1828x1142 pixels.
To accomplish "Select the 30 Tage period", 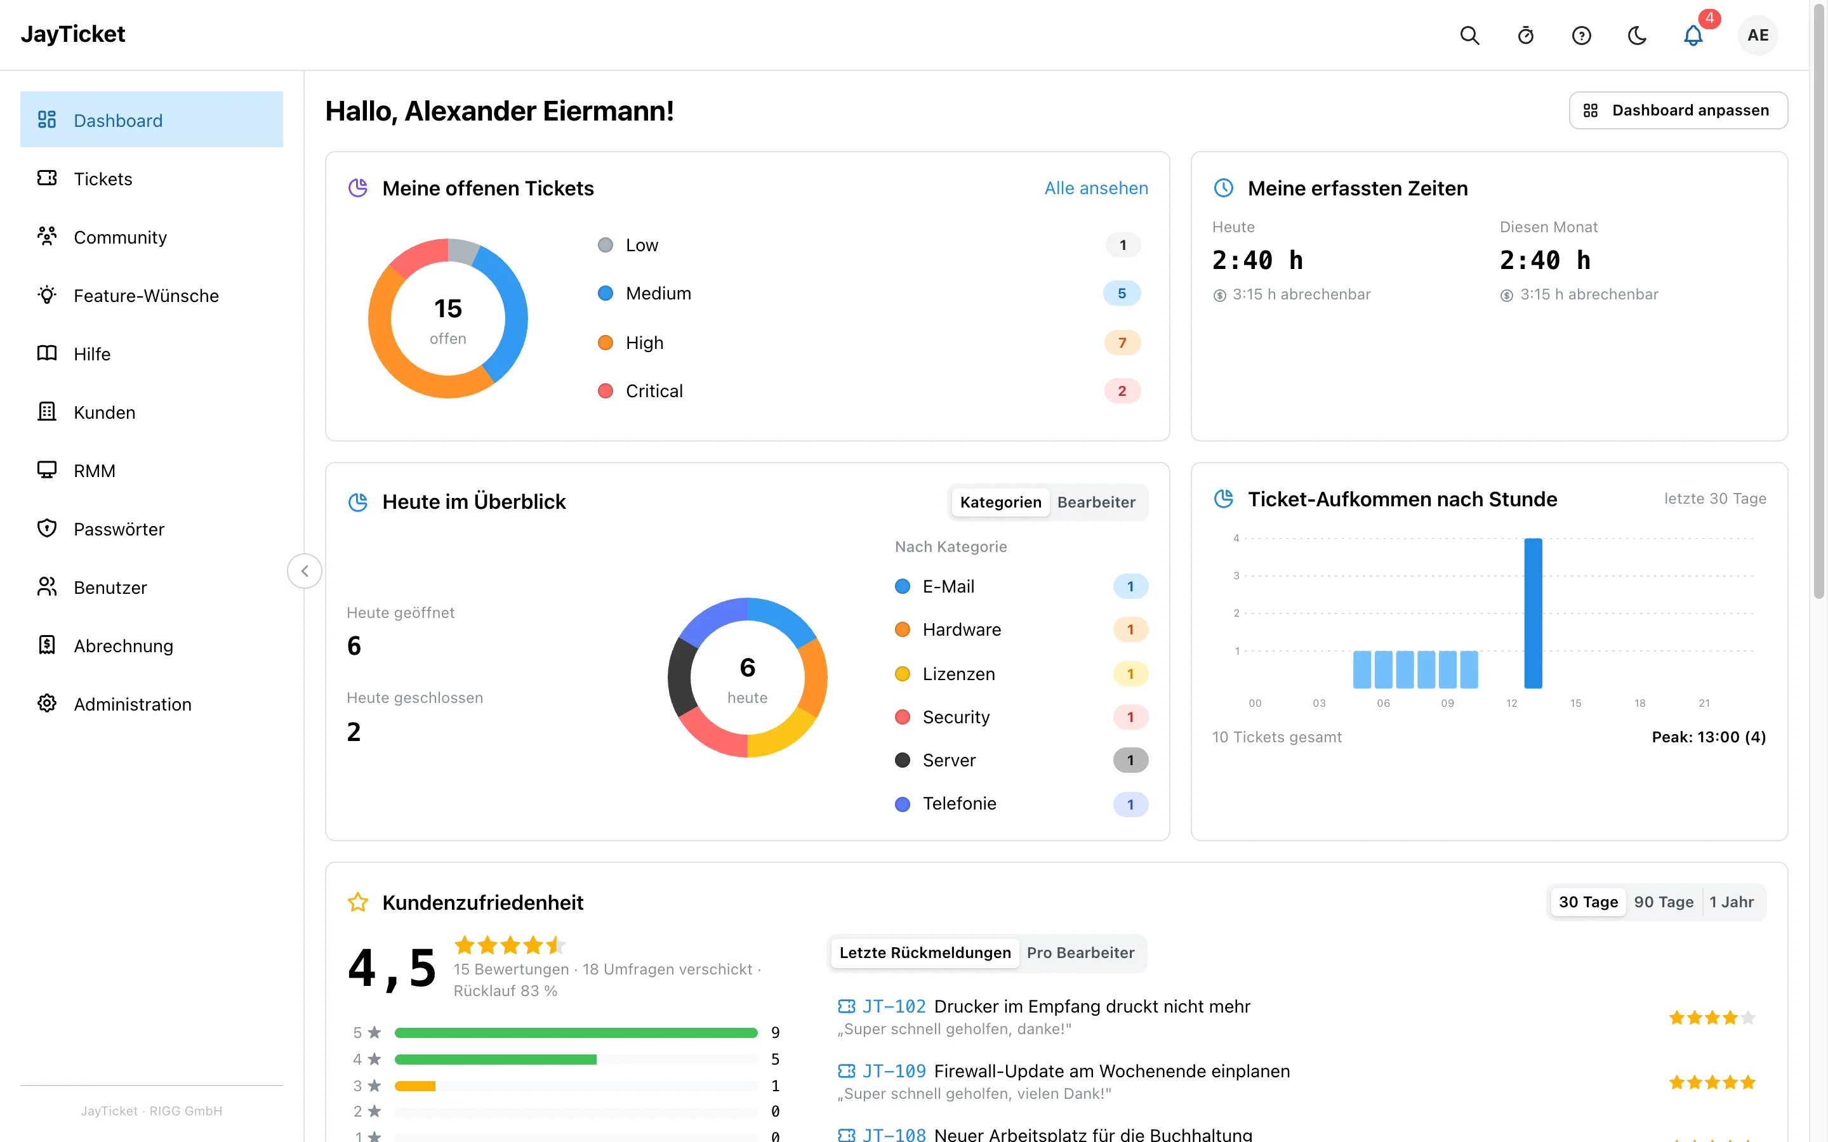I will point(1588,902).
